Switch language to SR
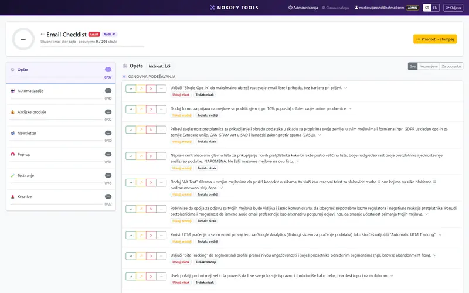 427,8
